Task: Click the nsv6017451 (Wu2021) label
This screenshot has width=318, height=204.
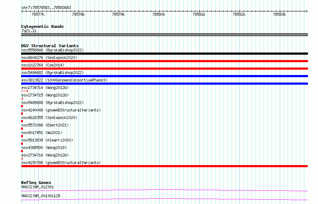Action: (42, 133)
